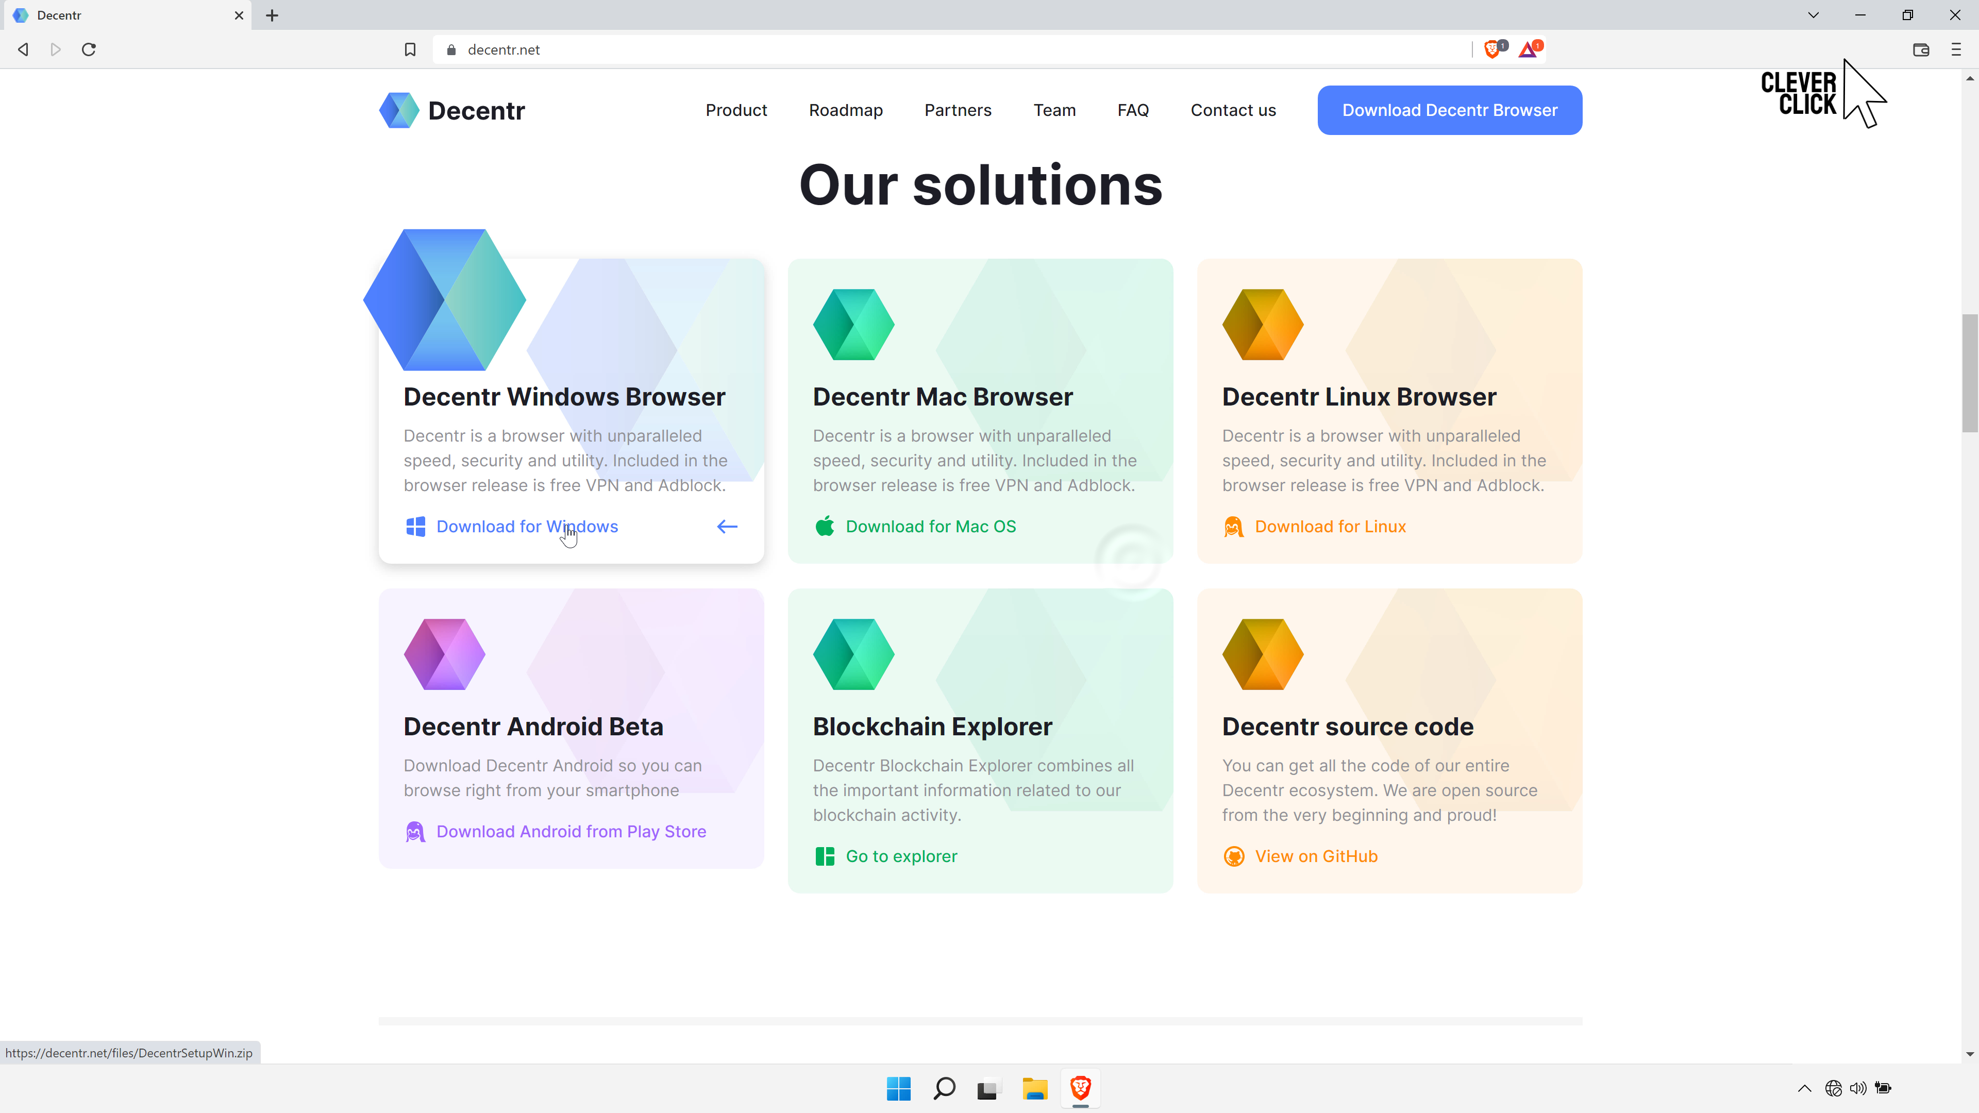This screenshot has width=1979, height=1113.
Task: Open the Brave Rewards triangle icon
Action: click(1528, 49)
